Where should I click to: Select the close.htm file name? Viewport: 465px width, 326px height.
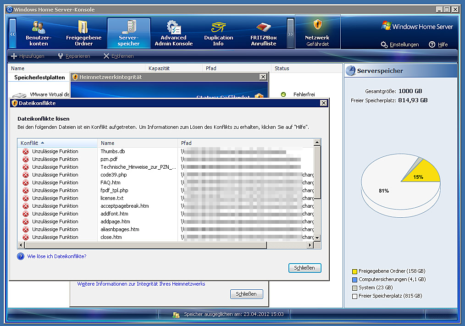tap(111, 237)
